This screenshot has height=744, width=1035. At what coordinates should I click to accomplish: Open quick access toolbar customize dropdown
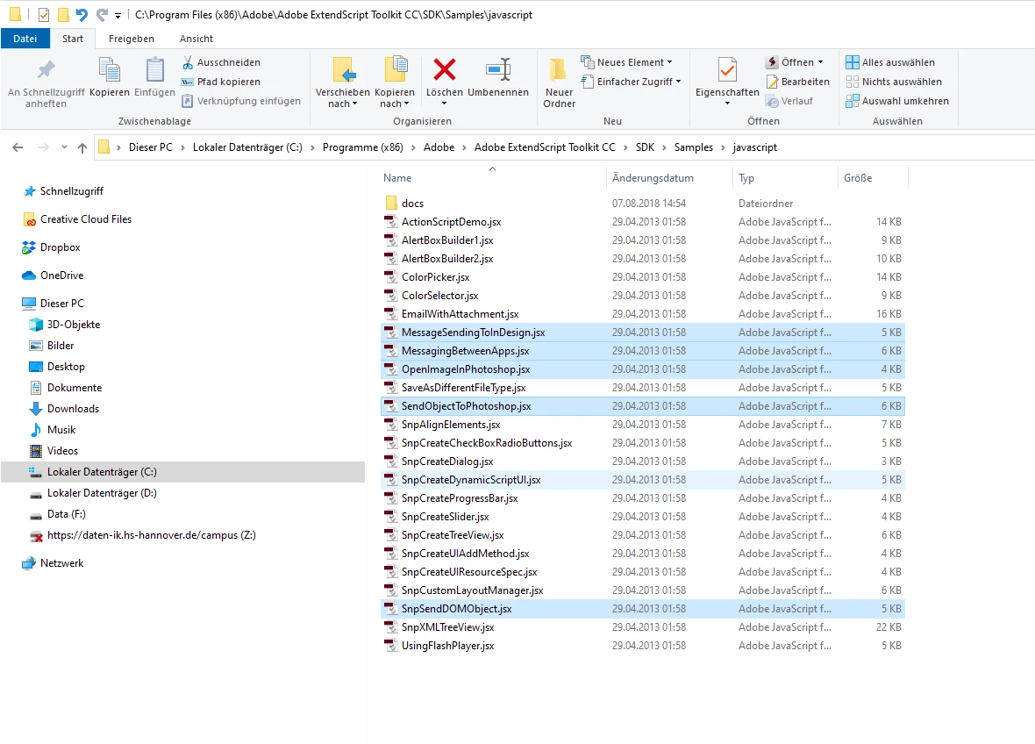[118, 15]
